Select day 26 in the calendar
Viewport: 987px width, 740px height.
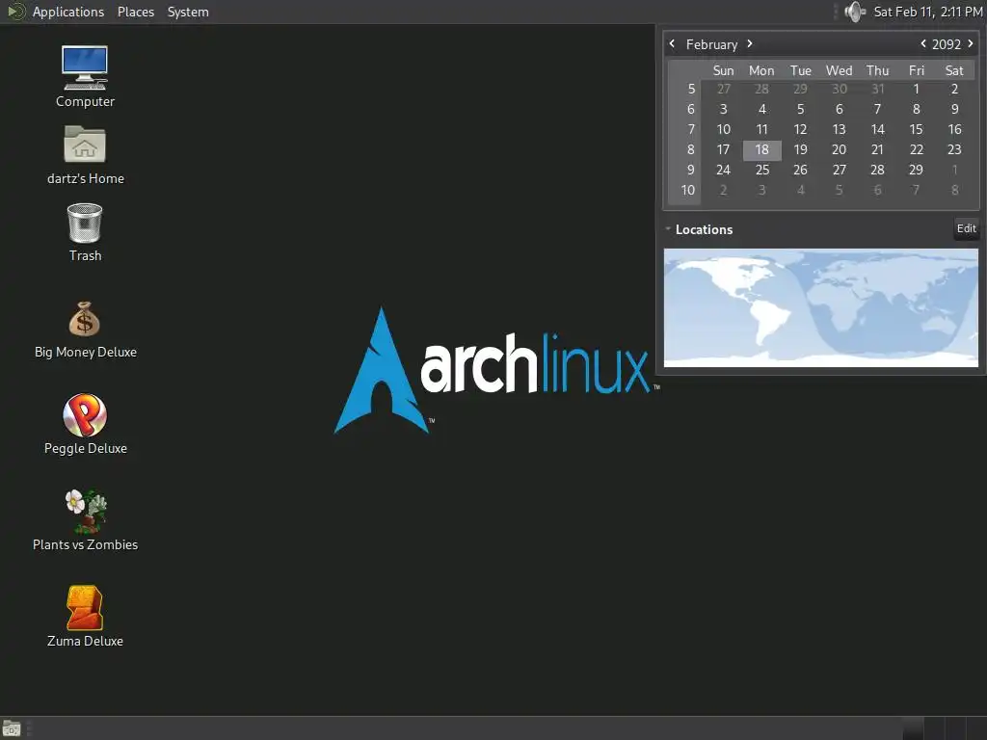click(x=800, y=170)
